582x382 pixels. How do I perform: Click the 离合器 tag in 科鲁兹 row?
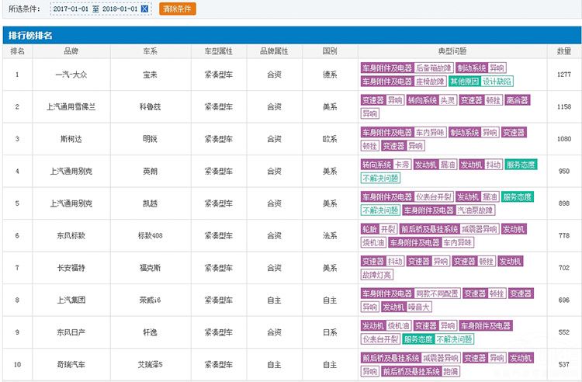[517, 100]
